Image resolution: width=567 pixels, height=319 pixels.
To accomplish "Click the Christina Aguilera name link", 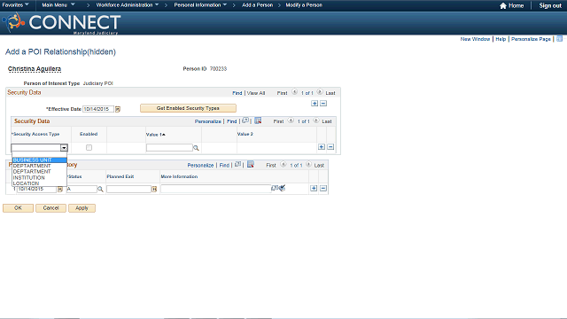I will (x=35, y=69).
